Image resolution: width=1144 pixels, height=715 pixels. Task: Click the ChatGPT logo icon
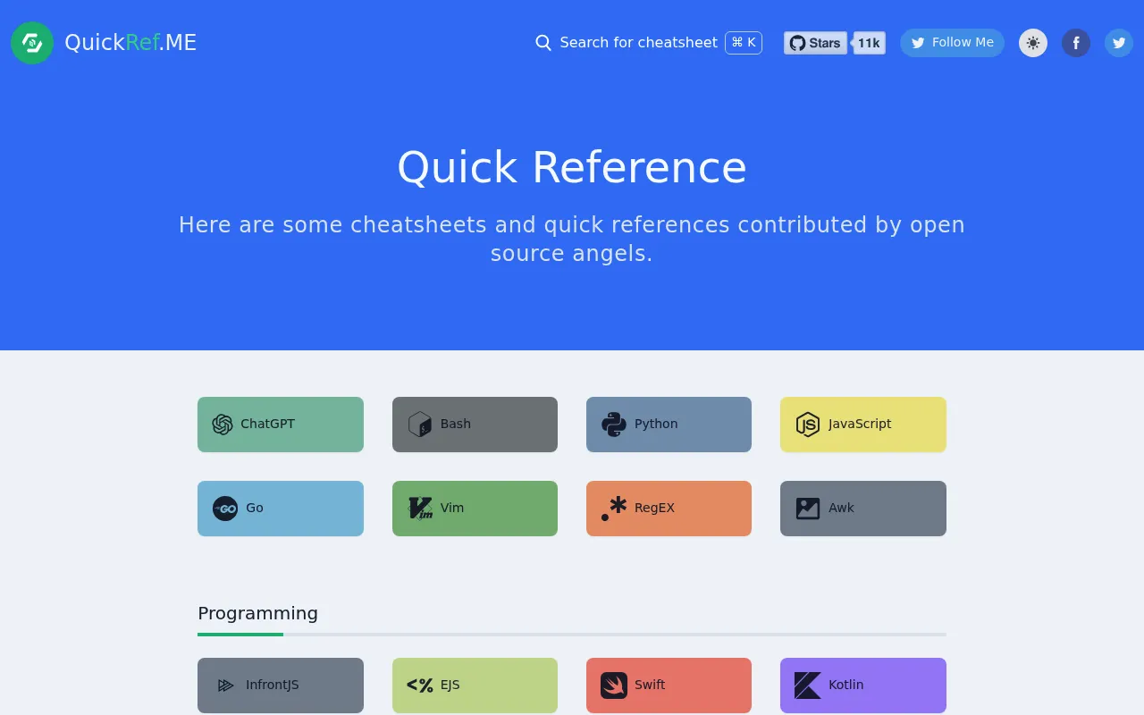(x=223, y=425)
